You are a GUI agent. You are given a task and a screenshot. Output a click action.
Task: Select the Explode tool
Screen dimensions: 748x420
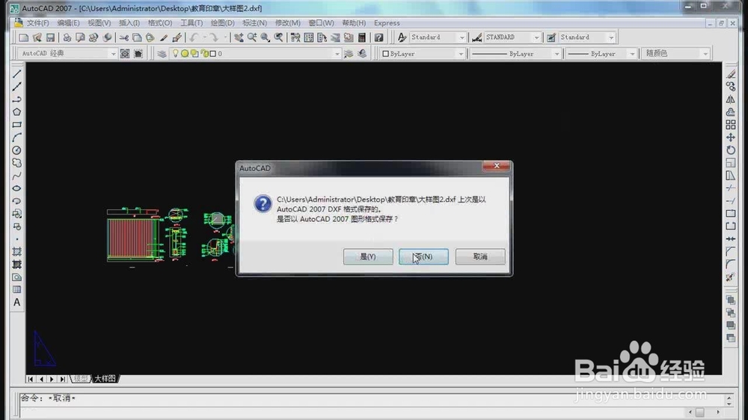point(731,277)
